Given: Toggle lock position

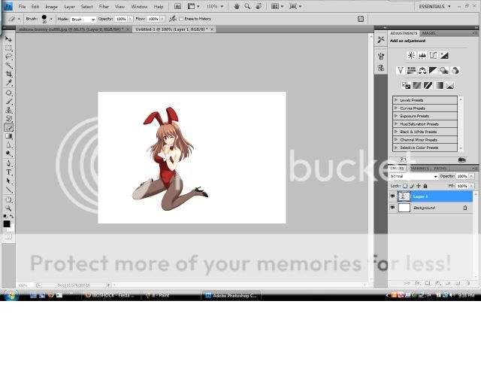Looking at the screenshot, I should click(419, 186).
